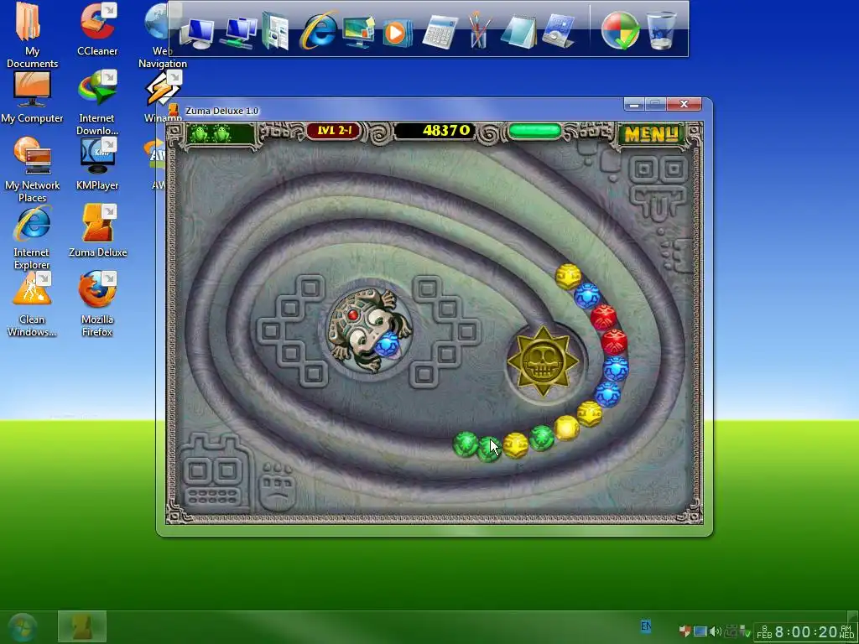The height and width of the screenshot is (644, 859).
Task: Click the Zuma Deluxe 1.0 window title
Action: pos(221,111)
